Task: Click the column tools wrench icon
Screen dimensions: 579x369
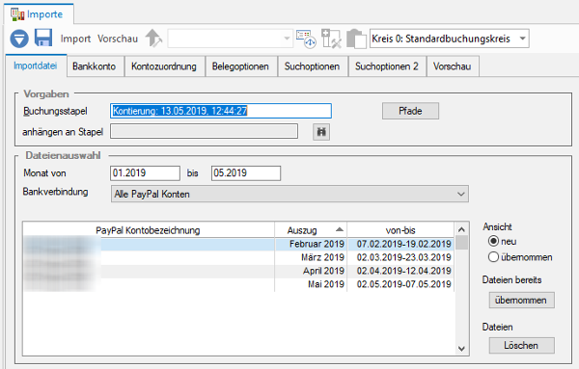Action: (331, 39)
